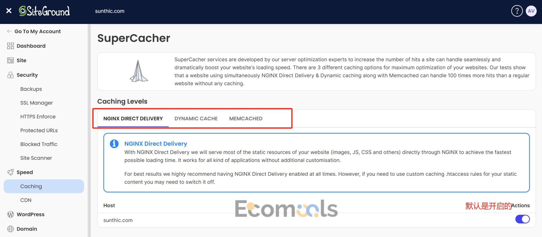Click the sidebar vertical scrollbar
The width and height of the screenshot is (542, 237).
click(x=89, y=130)
